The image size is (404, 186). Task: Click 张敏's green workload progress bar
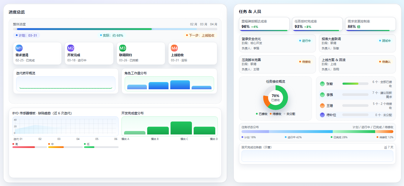tap(355, 84)
